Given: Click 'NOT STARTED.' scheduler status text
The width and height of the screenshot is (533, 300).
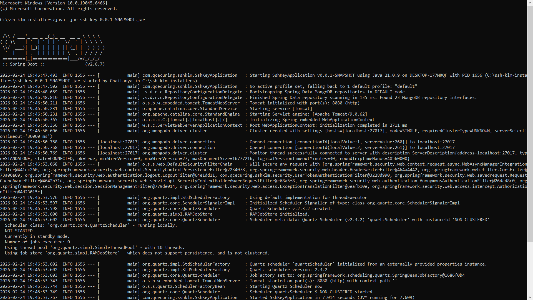Looking at the screenshot, I should 20,231.
